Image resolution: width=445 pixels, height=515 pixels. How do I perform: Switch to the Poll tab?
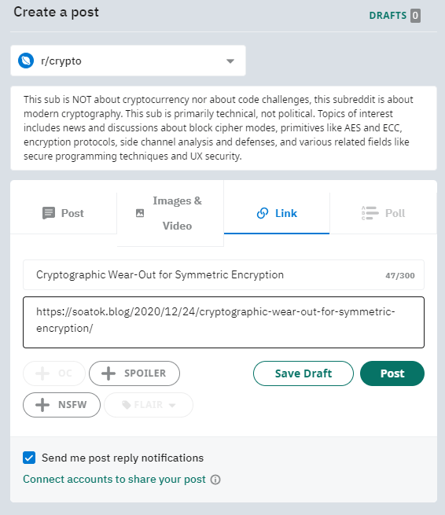pos(383,213)
